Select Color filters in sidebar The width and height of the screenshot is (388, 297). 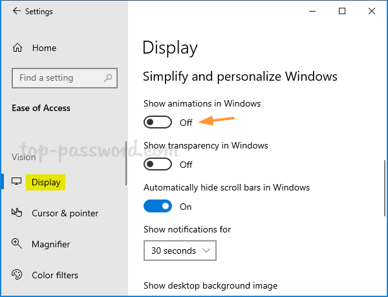55,275
